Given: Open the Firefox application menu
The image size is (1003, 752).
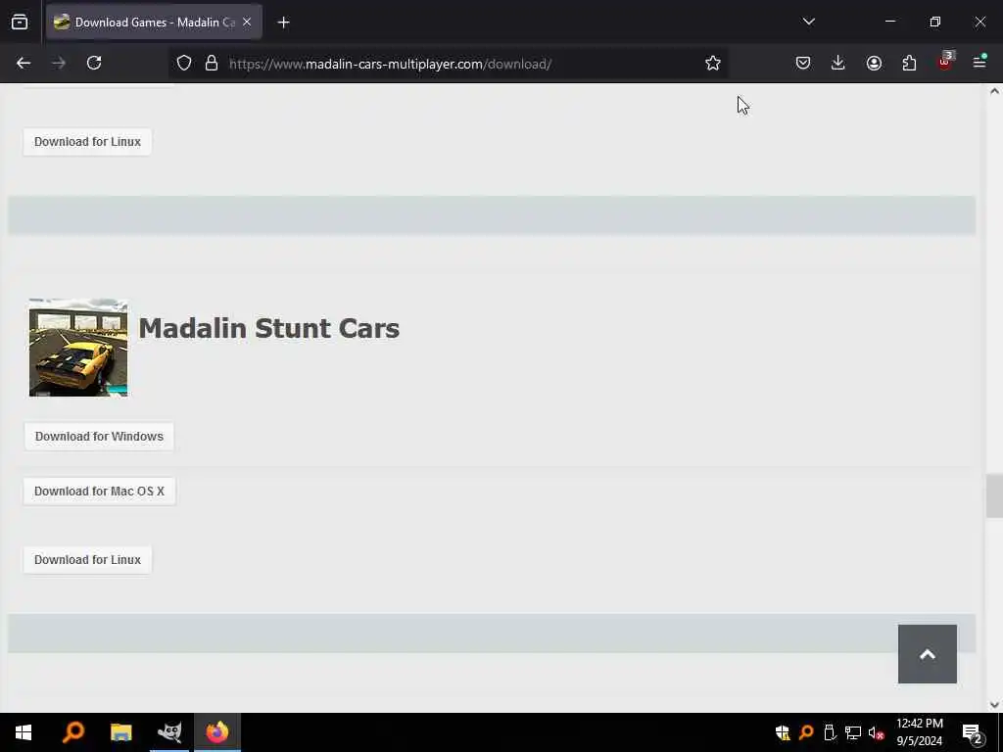Looking at the screenshot, I should tap(979, 62).
